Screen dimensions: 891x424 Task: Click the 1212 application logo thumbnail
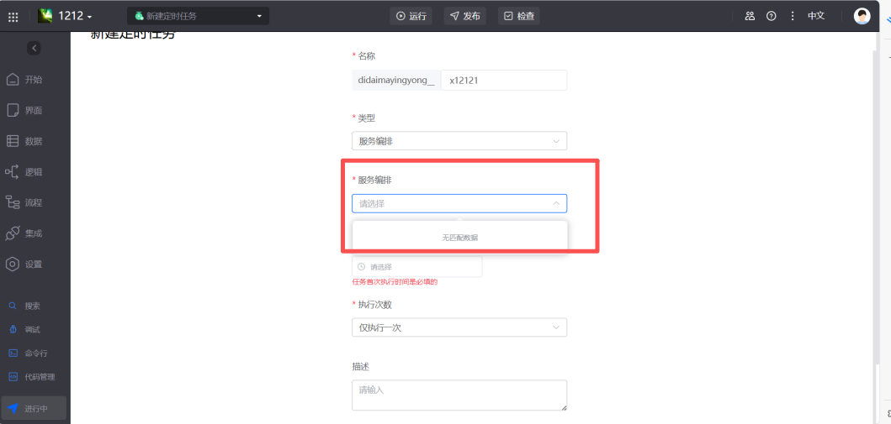pyautogui.click(x=45, y=16)
